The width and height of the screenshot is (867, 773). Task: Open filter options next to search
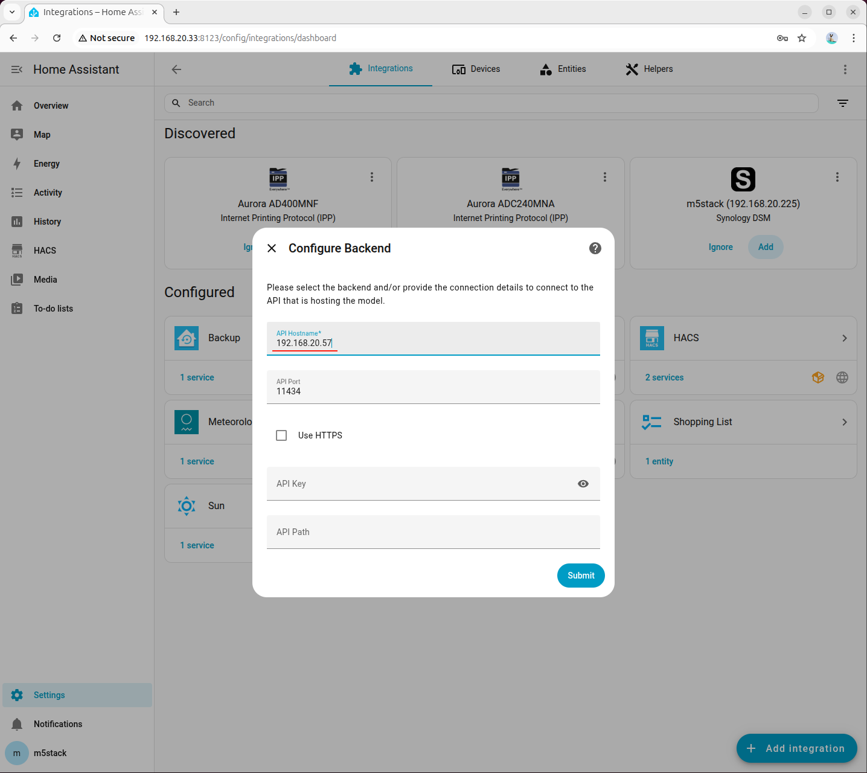843,103
